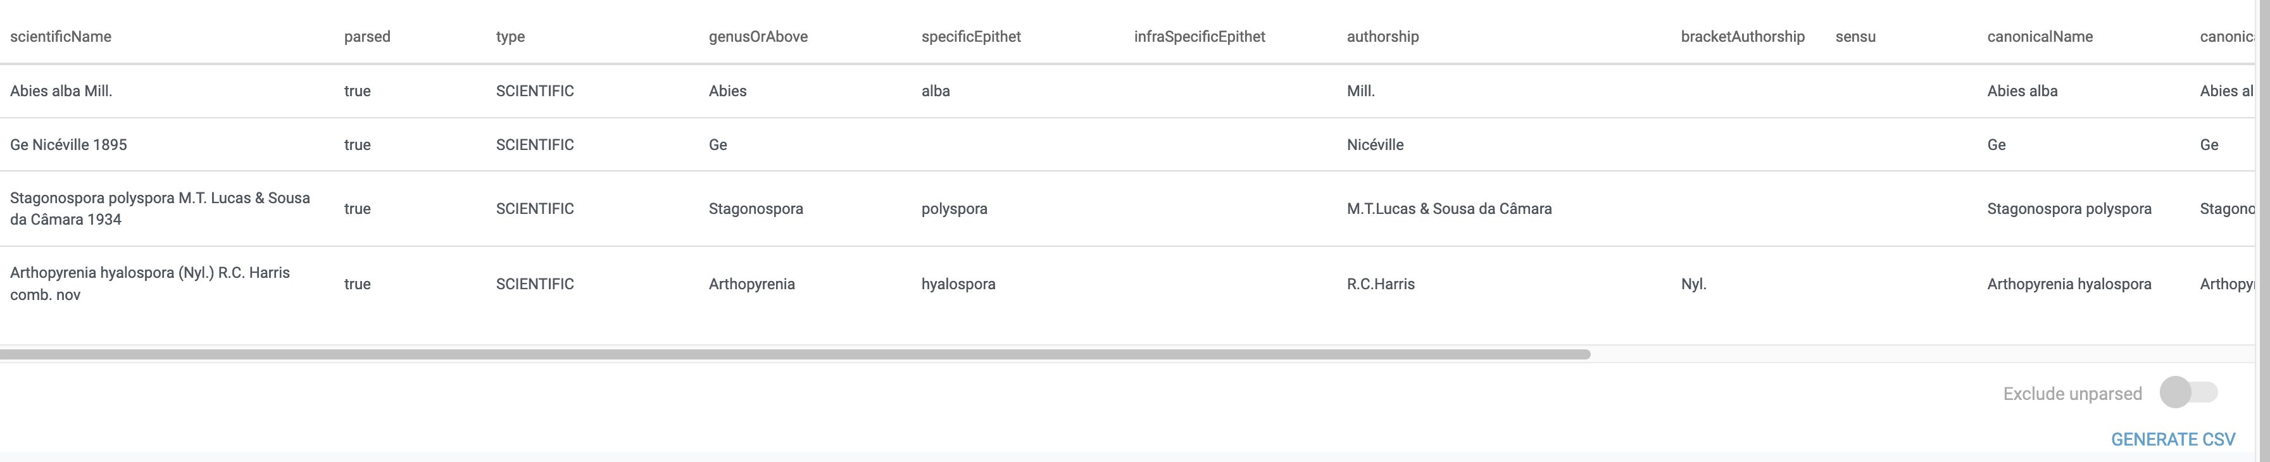Click the parsed column header

tap(367, 36)
